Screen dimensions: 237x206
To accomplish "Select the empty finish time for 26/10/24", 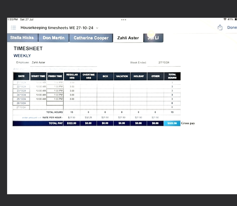I will click(x=55, y=103).
